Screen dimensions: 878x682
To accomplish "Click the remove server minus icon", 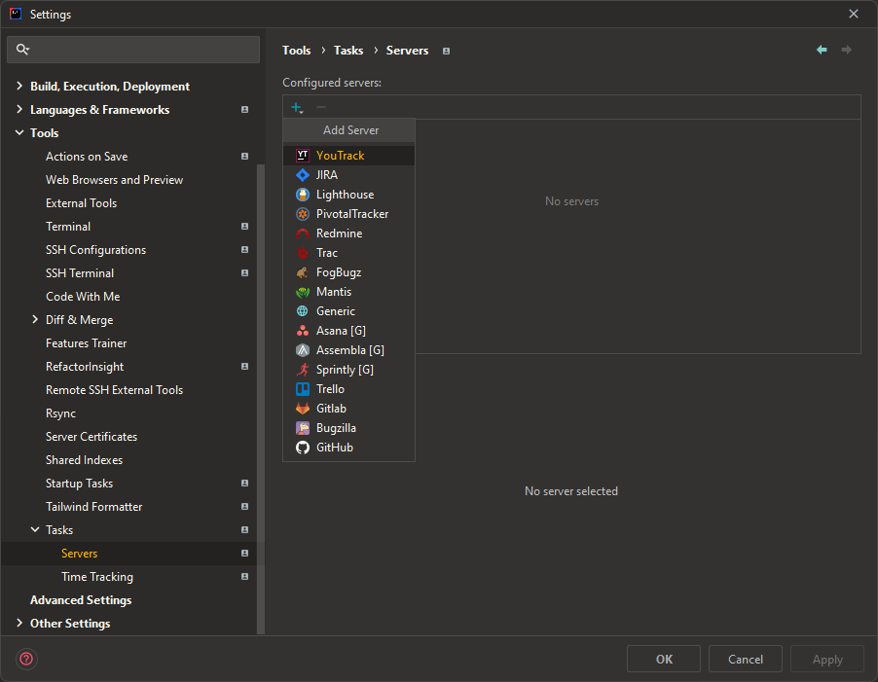I will (321, 107).
